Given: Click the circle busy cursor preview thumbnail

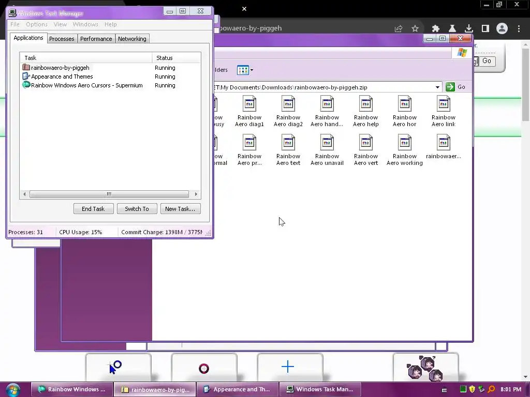Looking at the screenshot, I should (x=204, y=368).
